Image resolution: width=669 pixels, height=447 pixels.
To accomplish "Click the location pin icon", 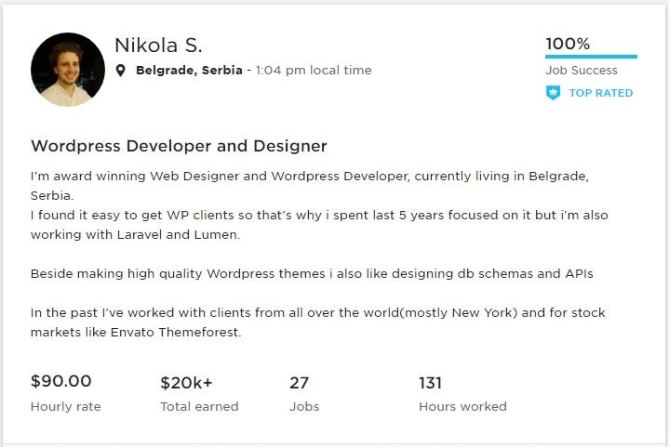I will click(x=121, y=71).
